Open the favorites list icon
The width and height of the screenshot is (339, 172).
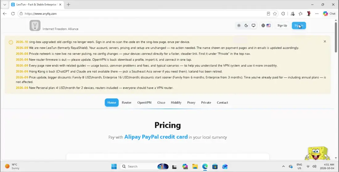click(x=300, y=14)
